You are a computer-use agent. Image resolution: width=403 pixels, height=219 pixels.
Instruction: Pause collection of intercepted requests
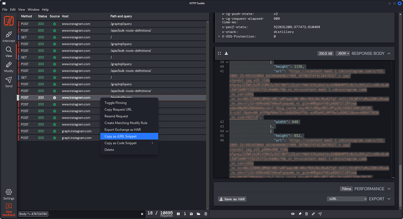pyautogui.click(x=178, y=214)
